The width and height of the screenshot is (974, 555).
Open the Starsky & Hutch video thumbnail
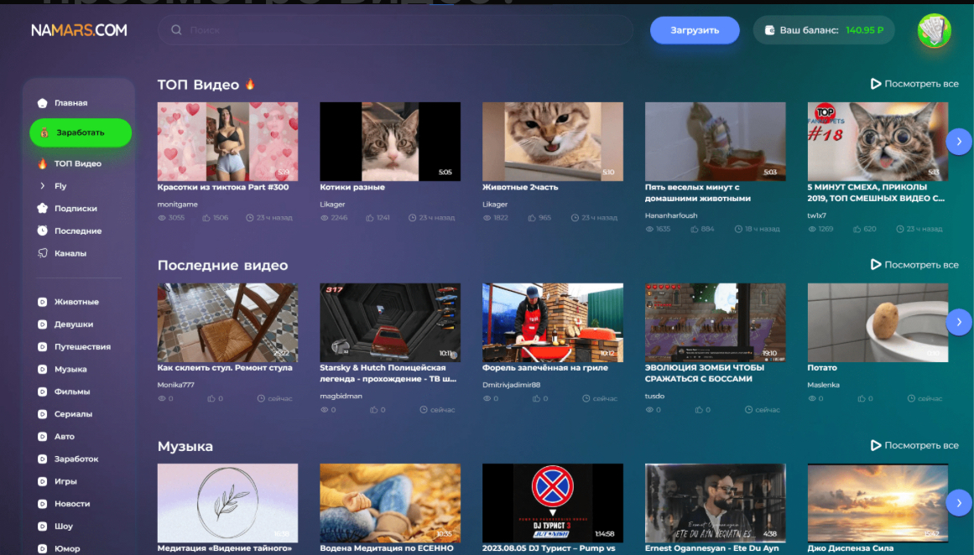[x=390, y=323]
